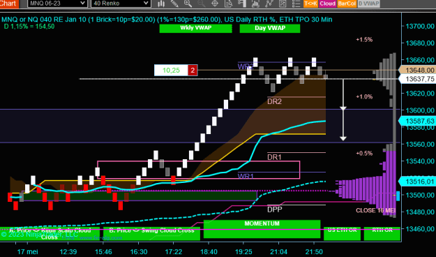Screen dimensions: 436x257
Task: Click the +0.5% level label
Action: click(364, 153)
